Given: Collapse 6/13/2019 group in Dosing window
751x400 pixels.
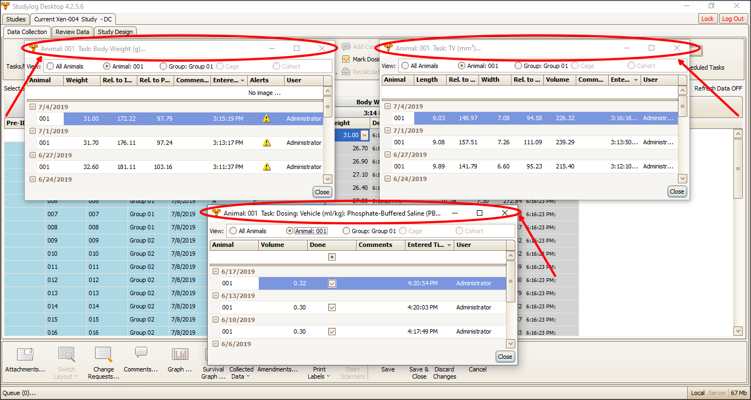Looking at the screenshot, I should click(215, 296).
